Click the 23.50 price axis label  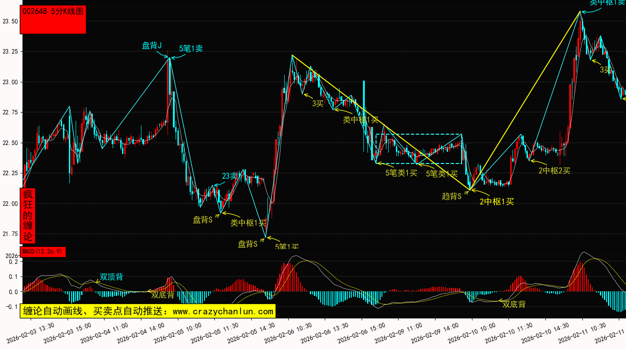(10, 22)
